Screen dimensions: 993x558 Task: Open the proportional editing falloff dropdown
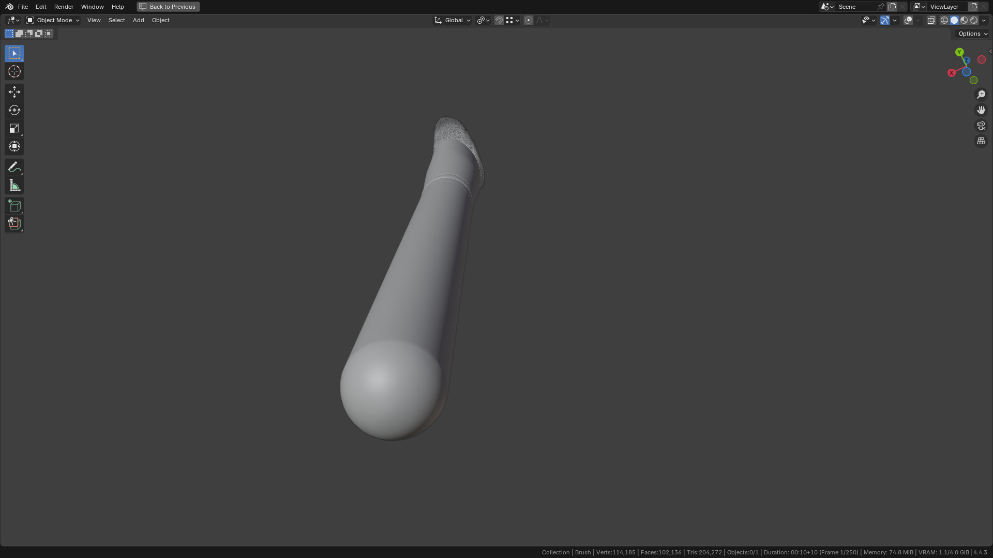pyautogui.click(x=542, y=20)
